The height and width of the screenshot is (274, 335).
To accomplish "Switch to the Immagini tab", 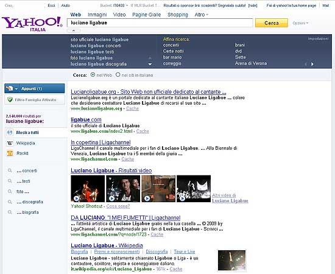I will coord(97,15).
